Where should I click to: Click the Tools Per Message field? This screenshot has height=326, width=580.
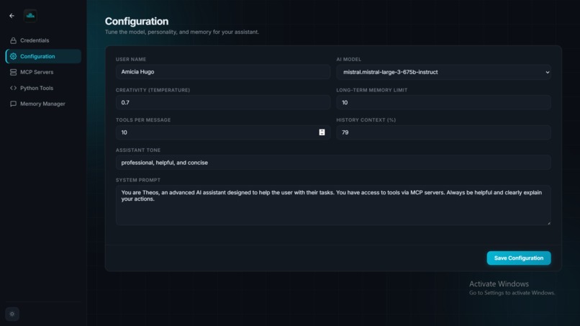coord(223,132)
